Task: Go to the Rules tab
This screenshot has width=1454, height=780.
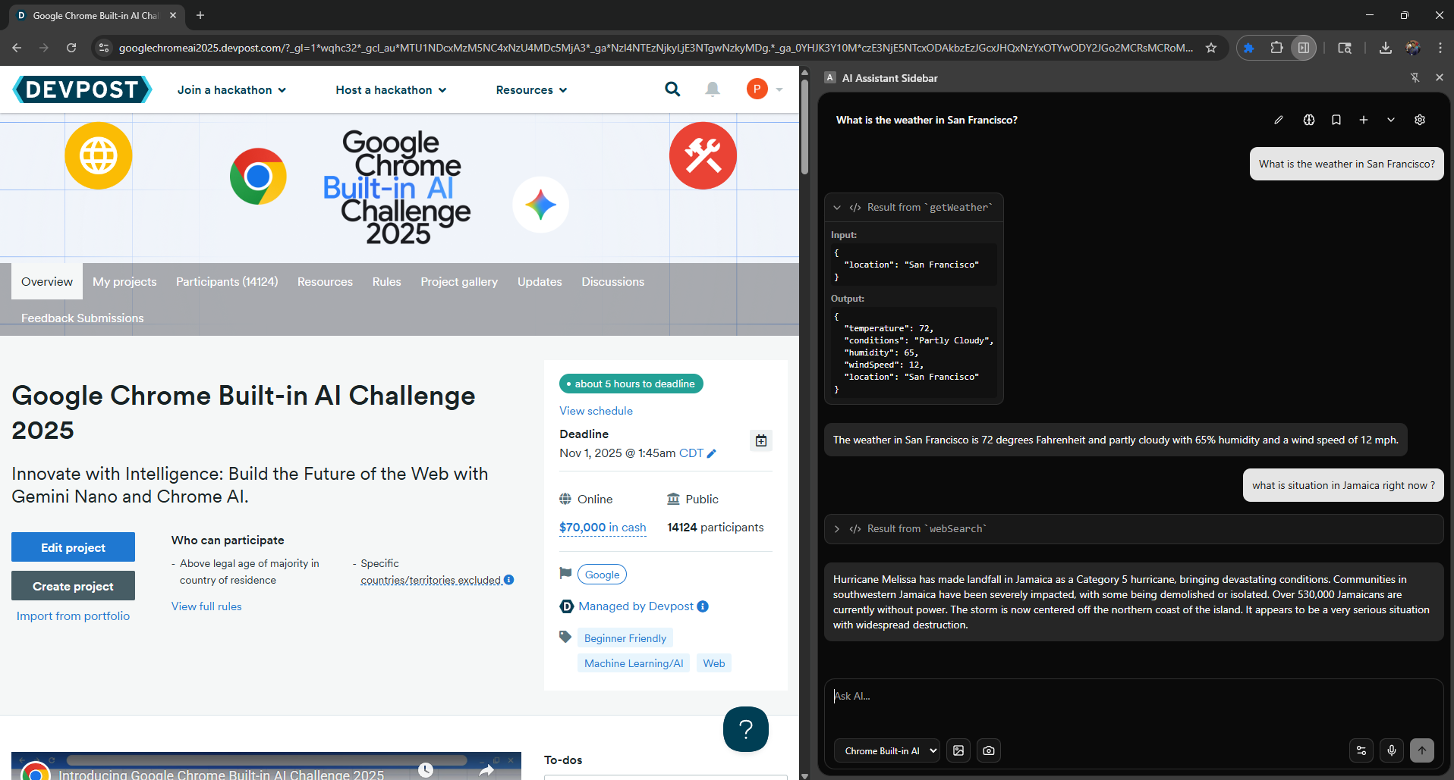Action: point(386,281)
